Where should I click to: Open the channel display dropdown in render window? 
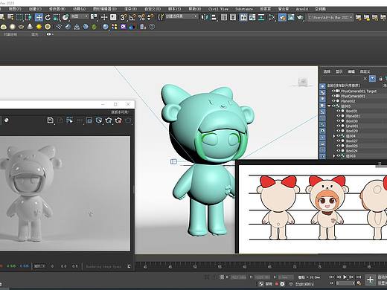coord(40,266)
